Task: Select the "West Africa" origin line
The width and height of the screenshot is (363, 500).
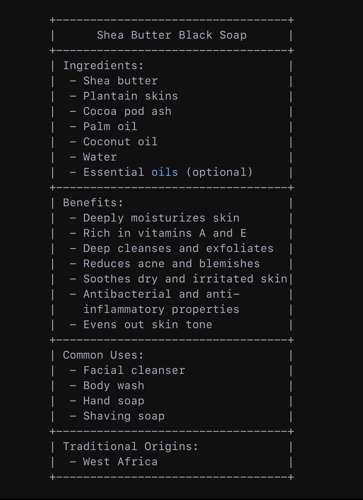Action: pos(120,462)
